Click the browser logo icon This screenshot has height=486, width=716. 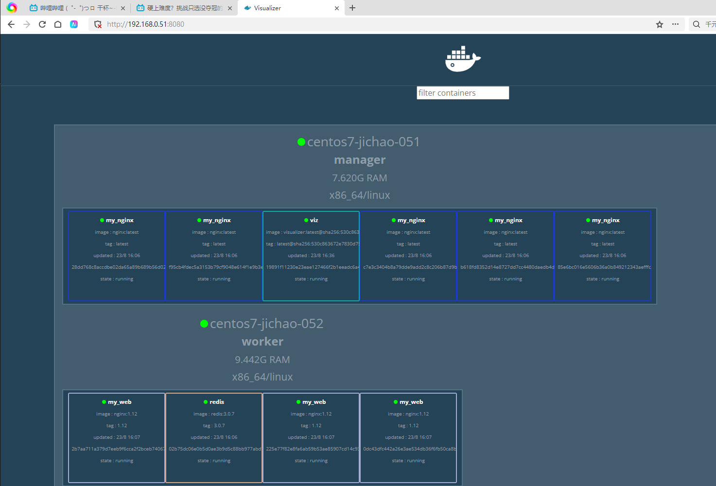[x=12, y=8]
